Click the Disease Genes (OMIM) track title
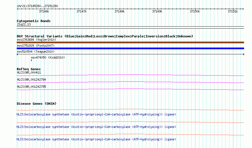Viewport: 252px width, 148px height. 37,104
